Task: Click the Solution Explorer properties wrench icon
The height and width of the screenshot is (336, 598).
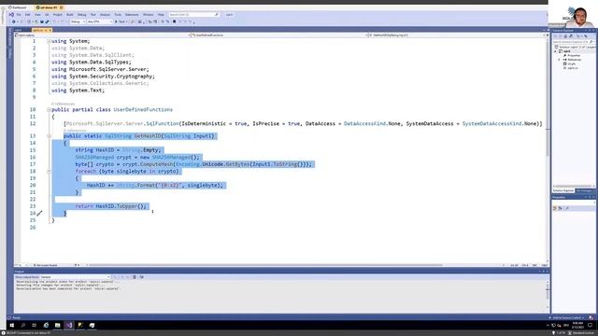Action: click(x=586, y=36)
